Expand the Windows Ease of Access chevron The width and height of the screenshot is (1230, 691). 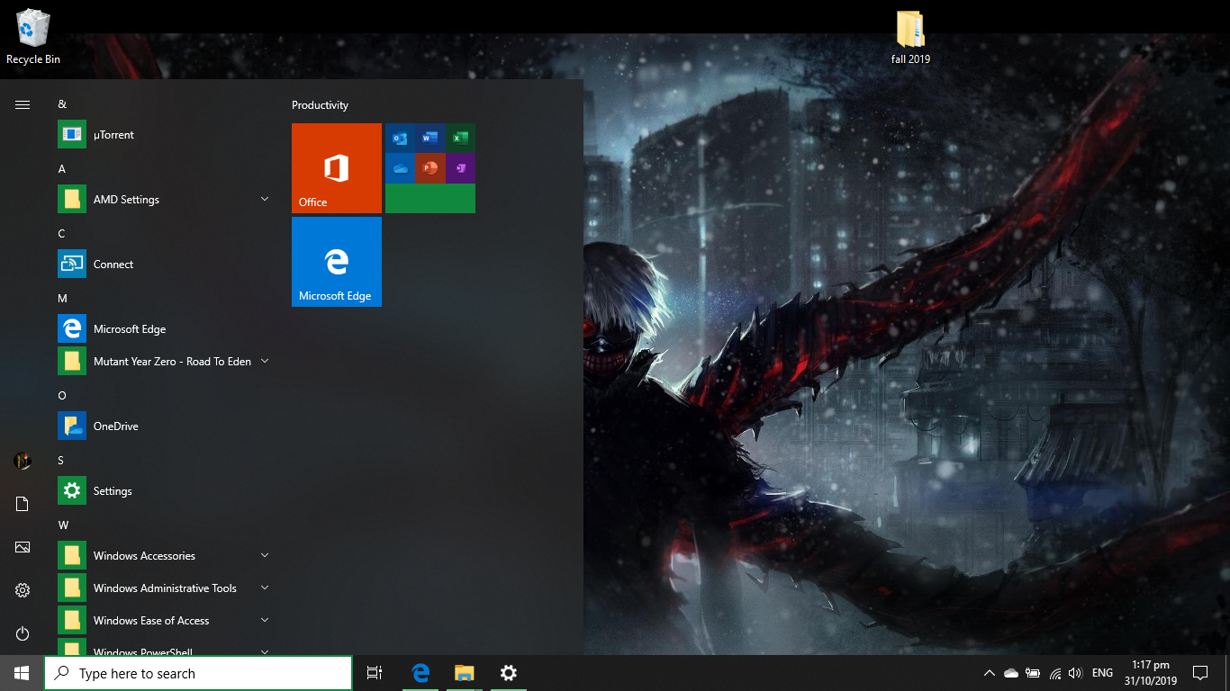(x=265, y=620)
